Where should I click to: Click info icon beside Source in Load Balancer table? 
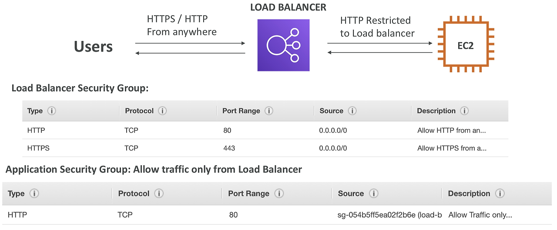(352, 111)
